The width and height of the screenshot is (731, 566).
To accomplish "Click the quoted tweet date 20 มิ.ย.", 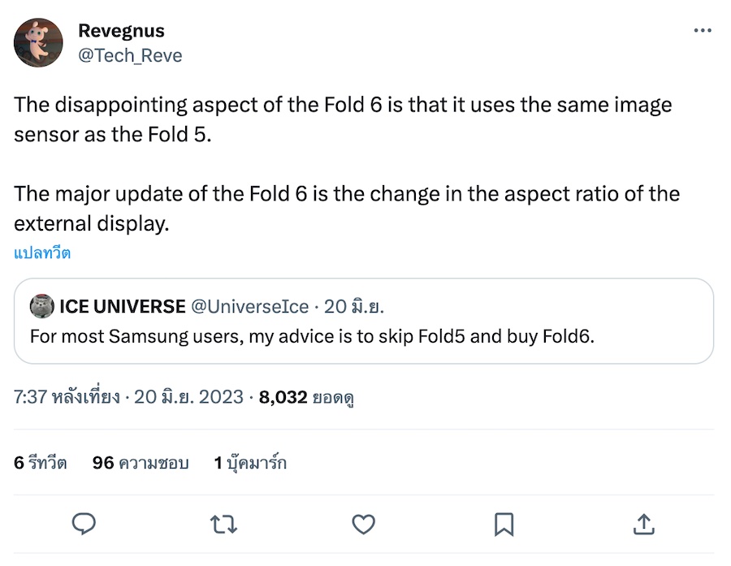I will coord(354,307).
